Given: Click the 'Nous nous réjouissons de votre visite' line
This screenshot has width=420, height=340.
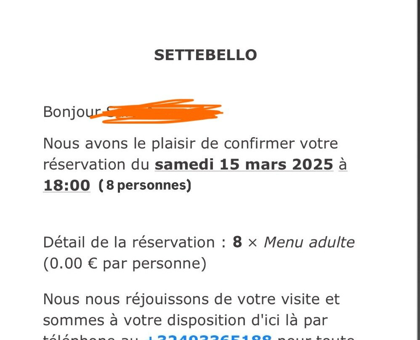Looking at the screenshot, I should pyautogui.click(x=191, y=299).
